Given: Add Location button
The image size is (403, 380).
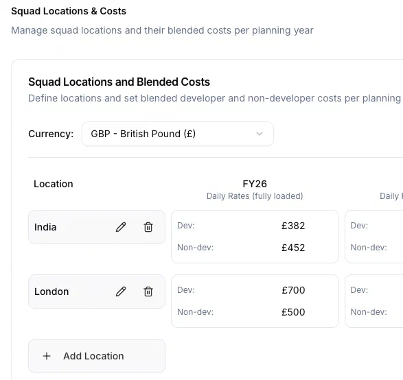Looking at the screenshot, I should (x=97, y=356).
